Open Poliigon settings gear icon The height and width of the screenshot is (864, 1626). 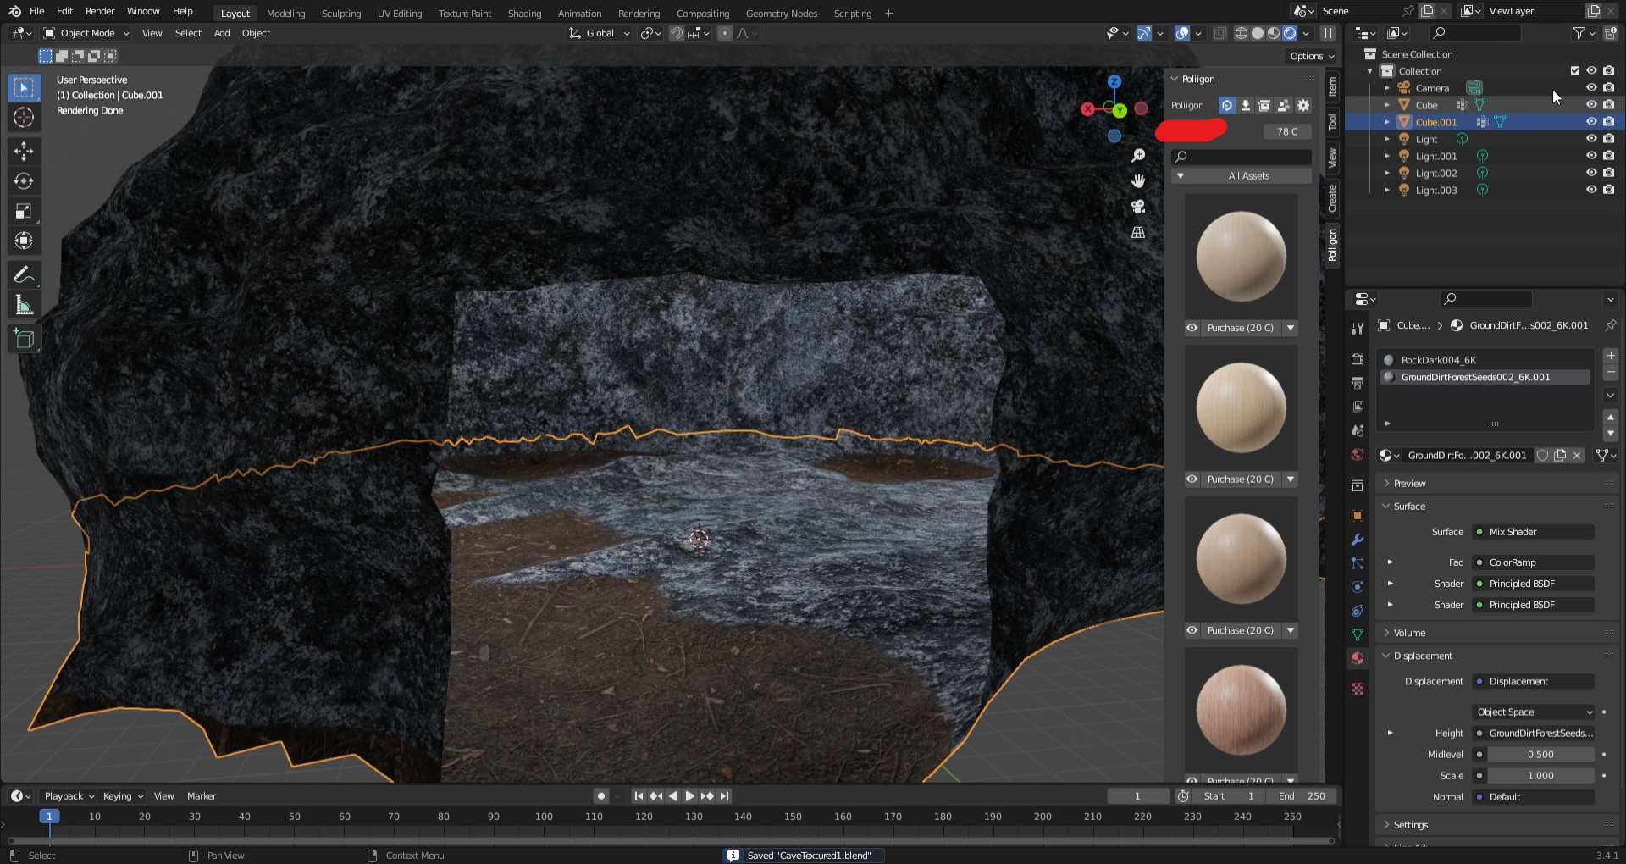tap(1303, 106)
